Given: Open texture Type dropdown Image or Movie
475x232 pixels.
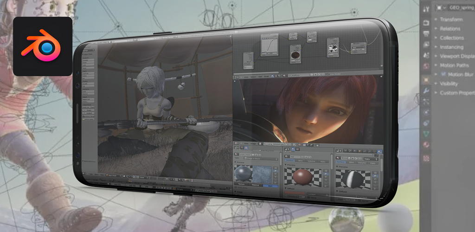Looking at the screenshot, I should point(261,159).
